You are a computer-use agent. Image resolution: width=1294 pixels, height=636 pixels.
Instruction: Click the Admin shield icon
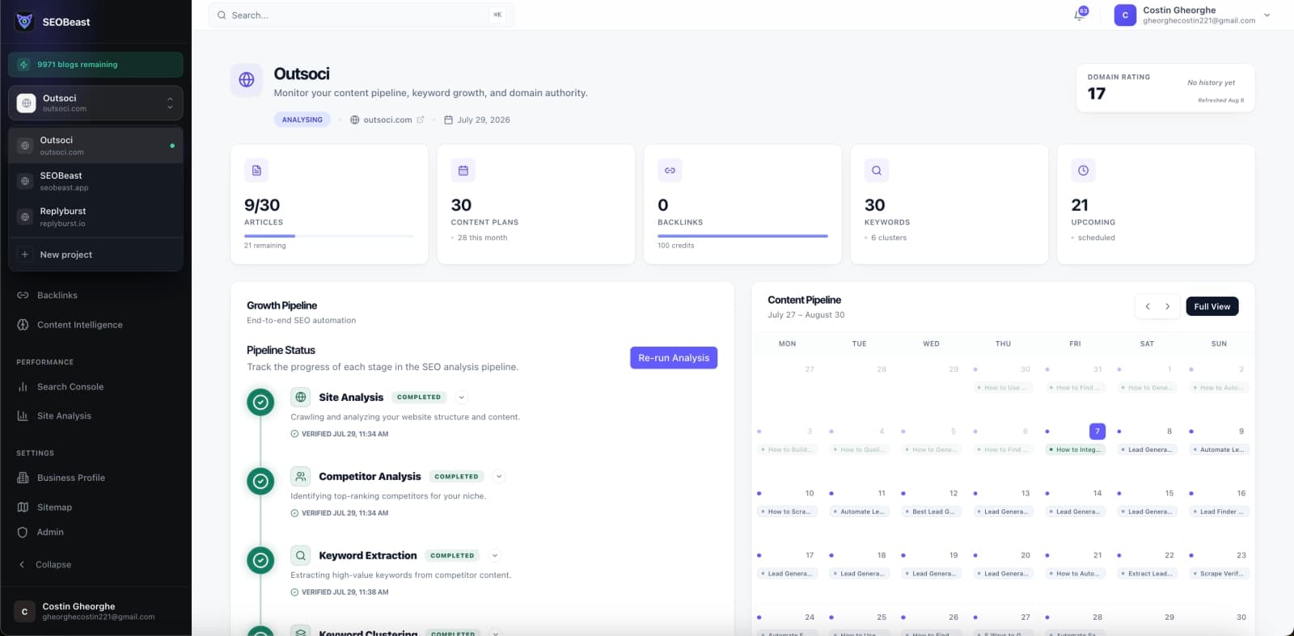point(23,533)
